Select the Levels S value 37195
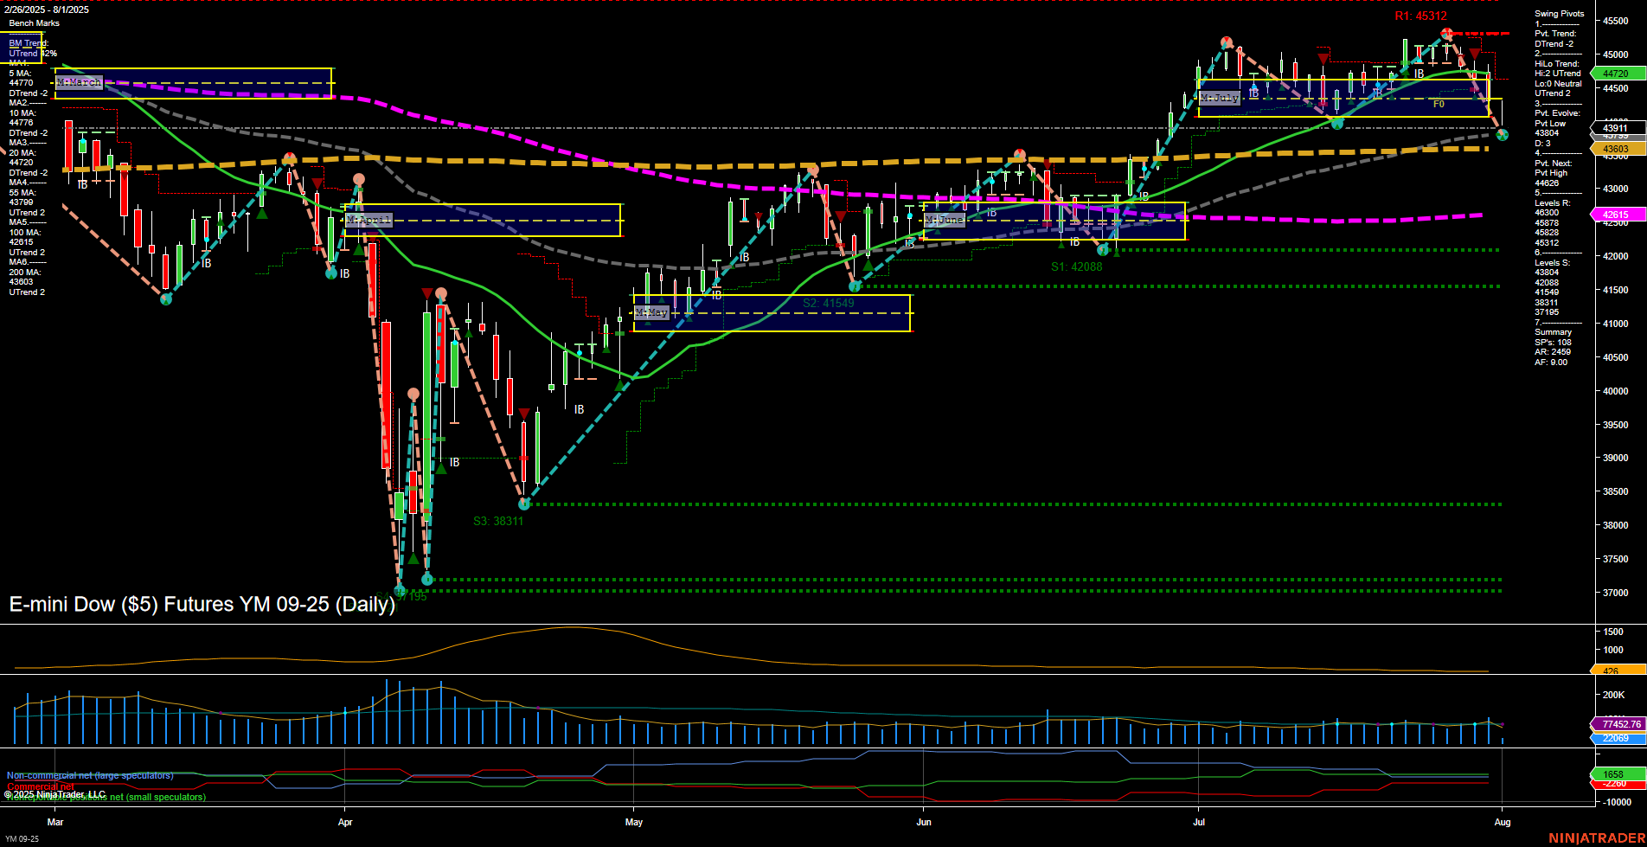The image size is (1647, 847). 1547,312
